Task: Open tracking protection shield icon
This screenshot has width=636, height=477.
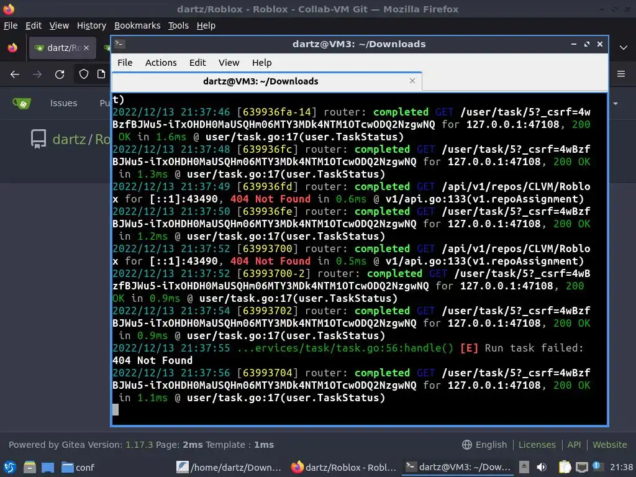Action: [x=84, y=75]
